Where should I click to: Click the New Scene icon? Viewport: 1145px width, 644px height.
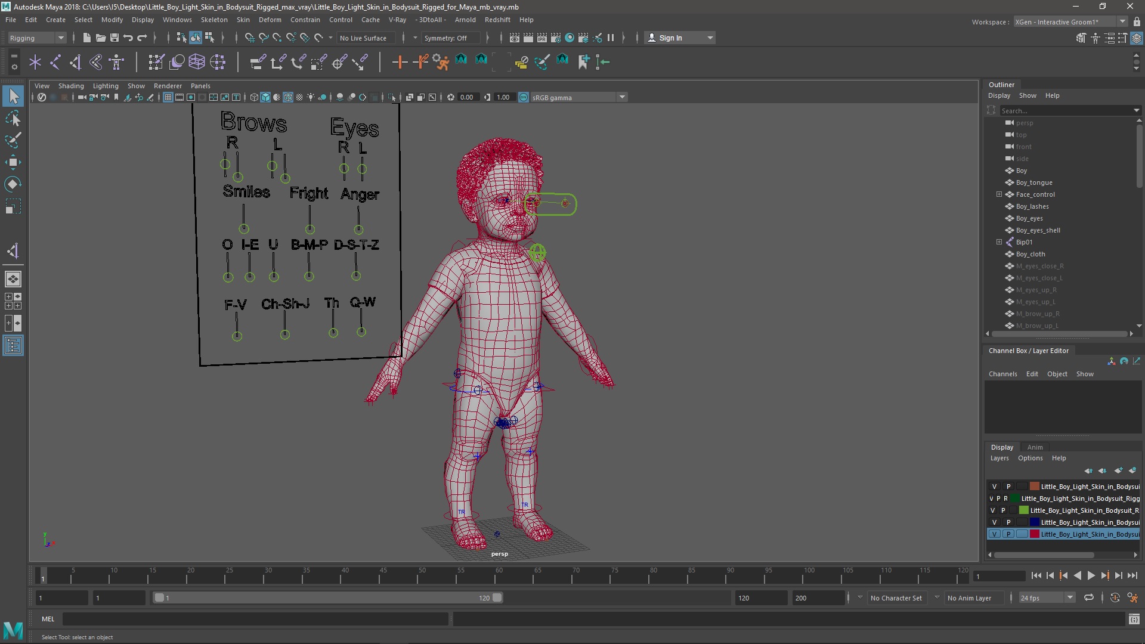click(x=86, y=38)
